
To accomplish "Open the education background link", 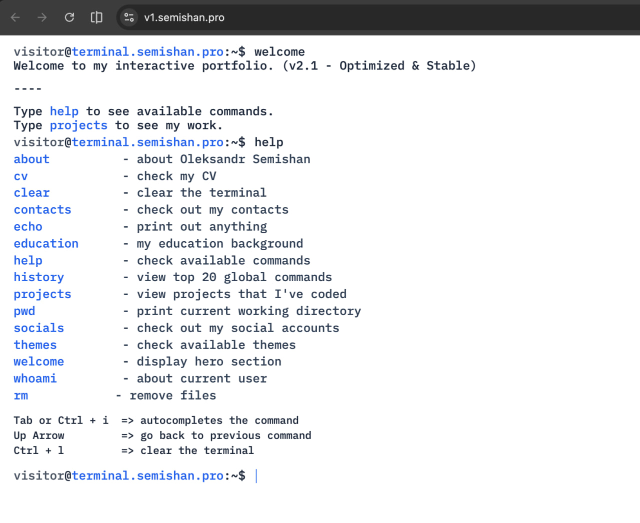I will click(45, 243).
